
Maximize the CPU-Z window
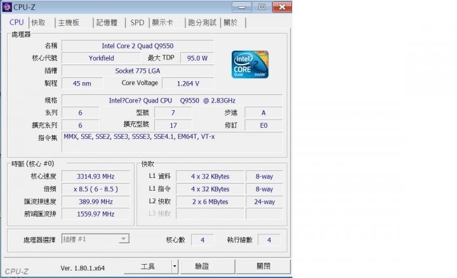click(x=262, y=7)
